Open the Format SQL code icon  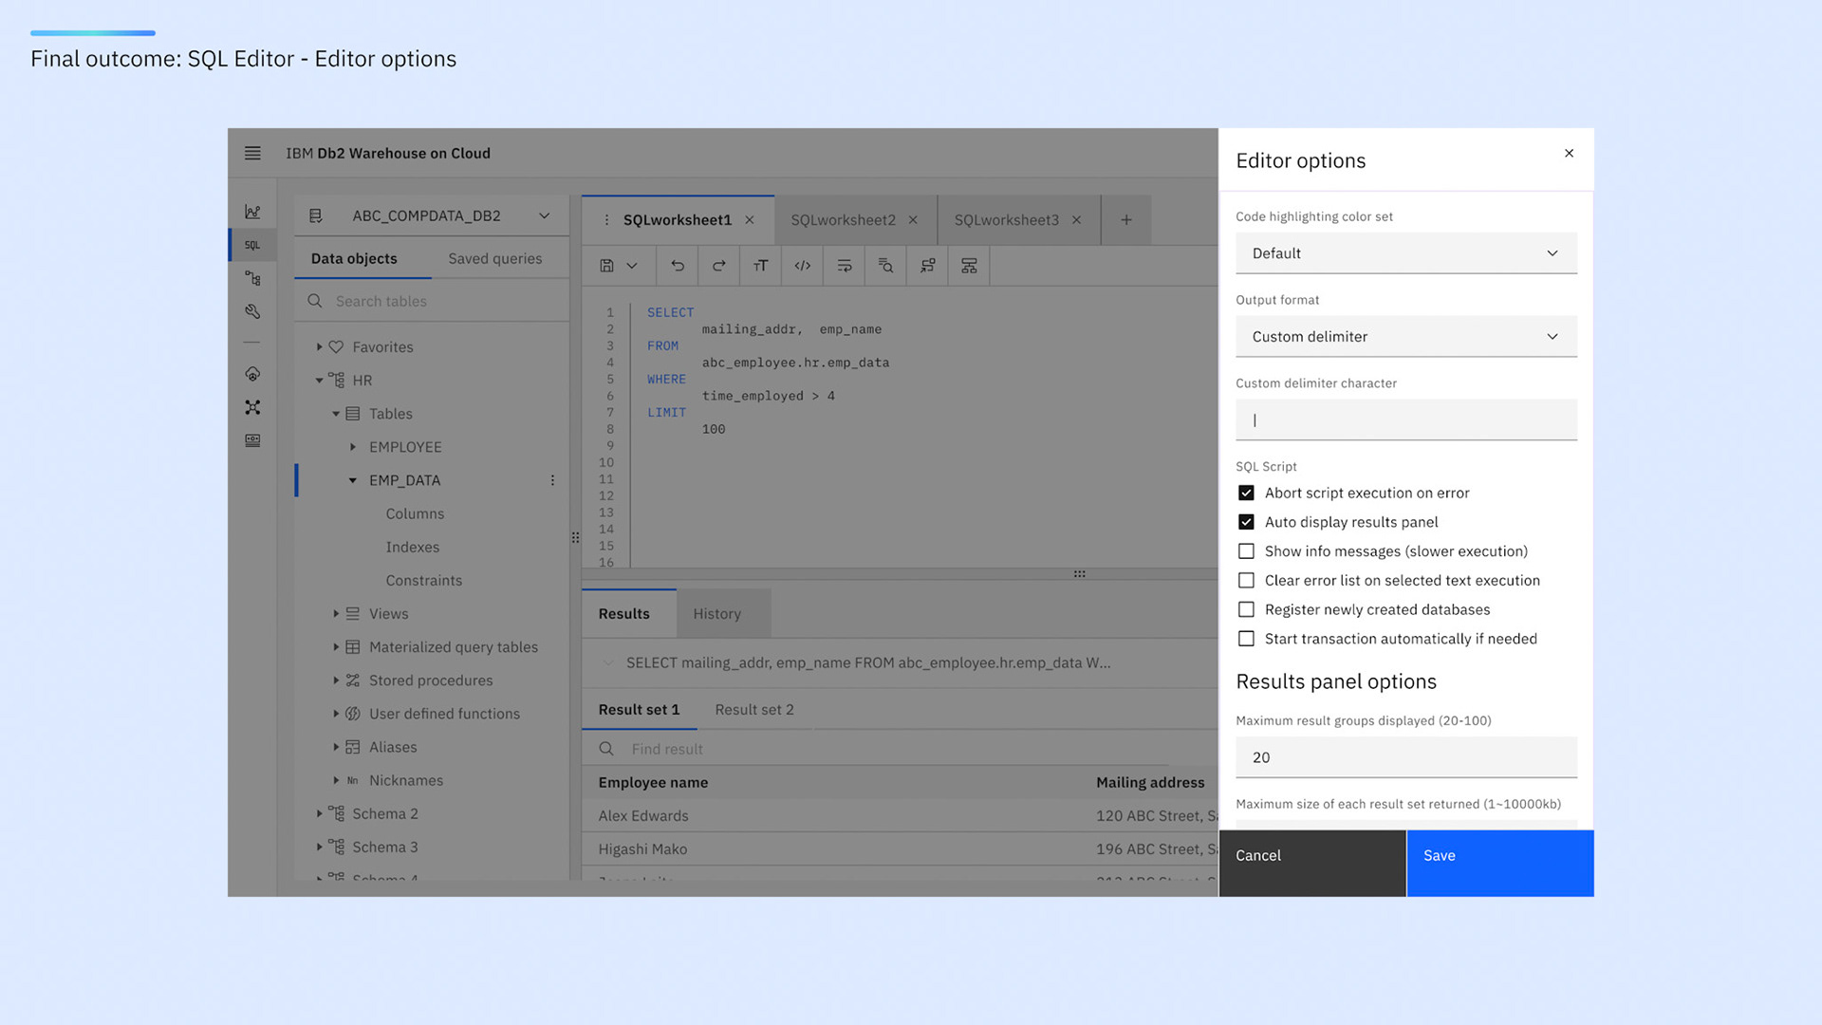802,266
